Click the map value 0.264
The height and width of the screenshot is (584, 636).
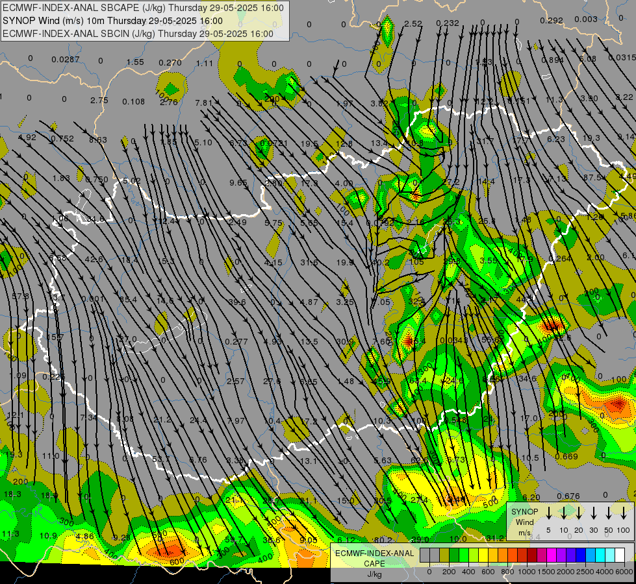[x=560, y=258]
